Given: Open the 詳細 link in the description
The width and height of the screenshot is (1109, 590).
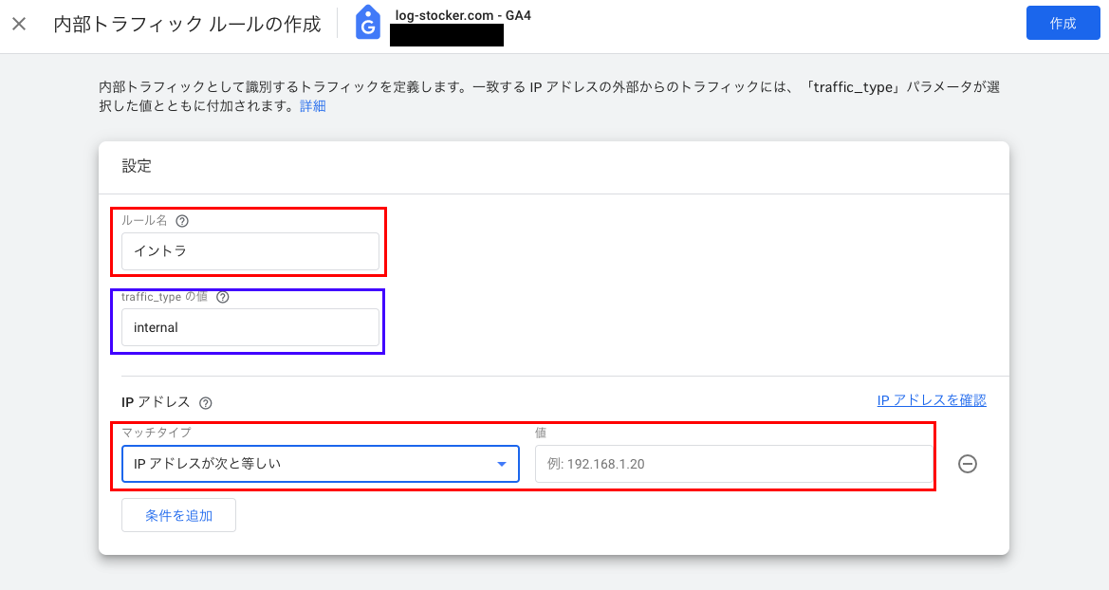Looking at the screenshot, I should pyautogui.click(x=313, y=106).
